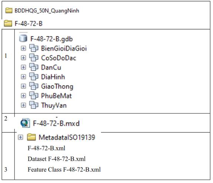Open the F-48-72-B.mxd map document icon

[x=25, y=123]
